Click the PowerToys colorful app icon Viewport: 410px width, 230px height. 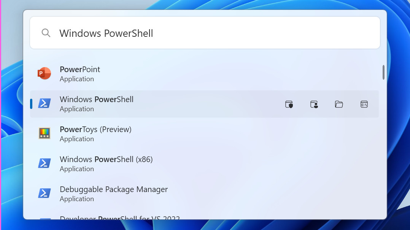click(x=44, y=133)
